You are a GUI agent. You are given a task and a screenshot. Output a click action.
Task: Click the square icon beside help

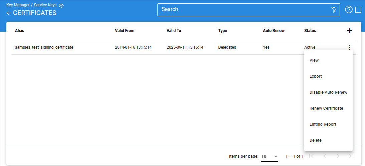[x=358, y=10]
